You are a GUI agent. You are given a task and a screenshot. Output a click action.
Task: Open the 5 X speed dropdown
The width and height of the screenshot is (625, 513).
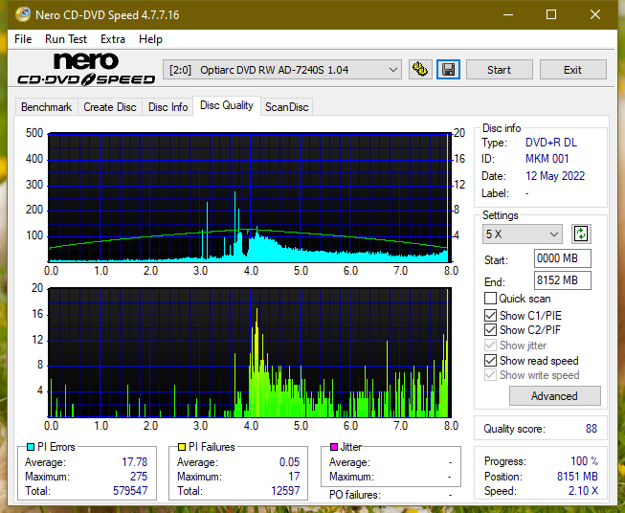pos(522,234)
